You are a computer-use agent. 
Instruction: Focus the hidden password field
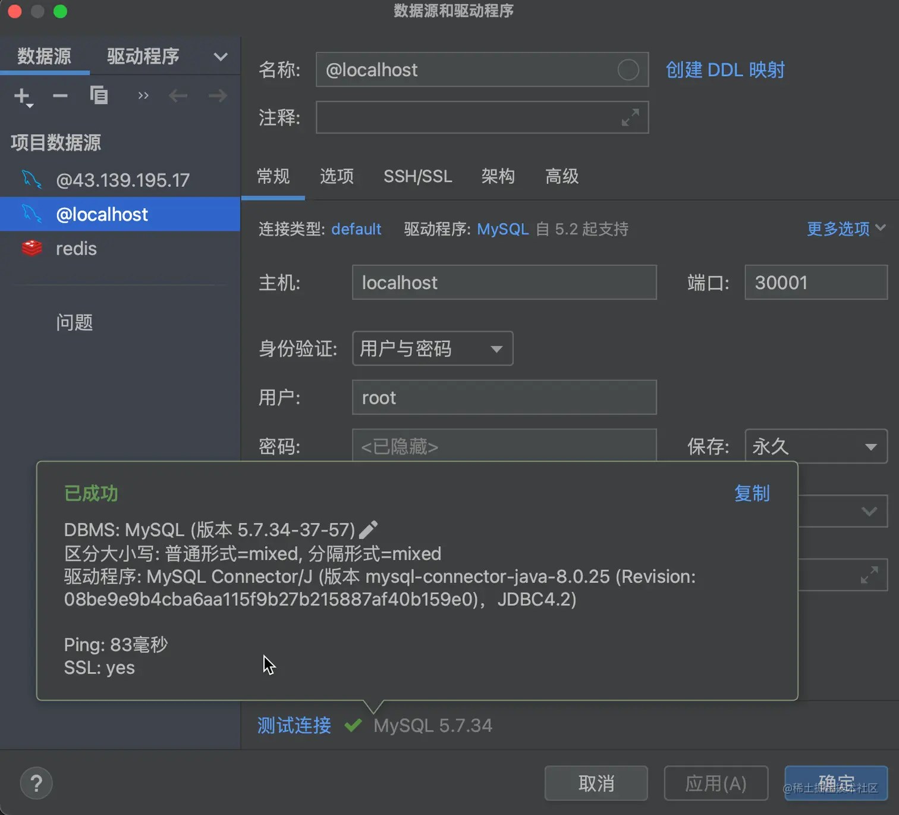[x=504, y=445]
